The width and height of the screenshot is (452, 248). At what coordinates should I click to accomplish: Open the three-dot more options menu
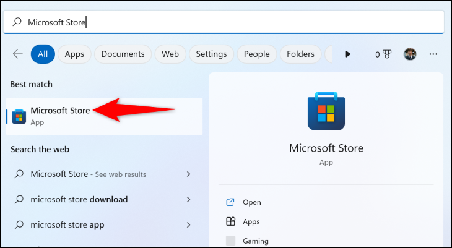click(x=433, y=54)
